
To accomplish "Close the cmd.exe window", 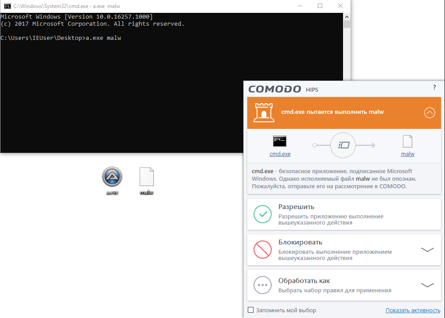I will (x=340, y=6).
